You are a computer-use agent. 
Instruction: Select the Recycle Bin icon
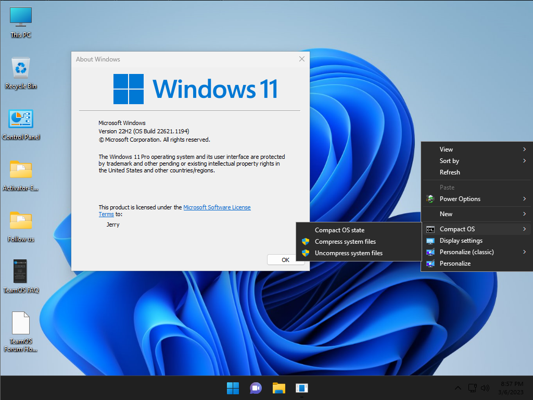[21, 73]
